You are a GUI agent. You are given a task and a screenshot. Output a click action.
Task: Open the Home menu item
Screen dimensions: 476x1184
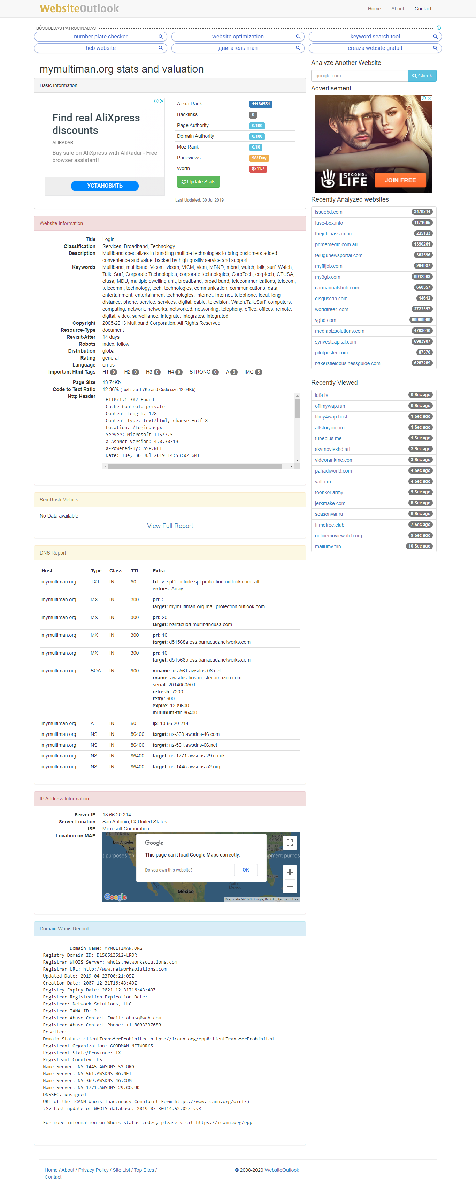374,9
